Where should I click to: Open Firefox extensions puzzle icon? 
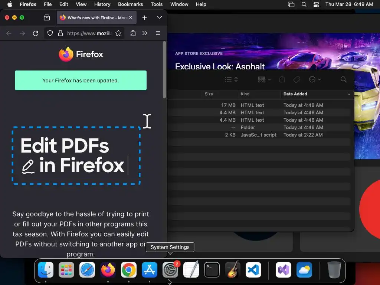click(133, 33)
